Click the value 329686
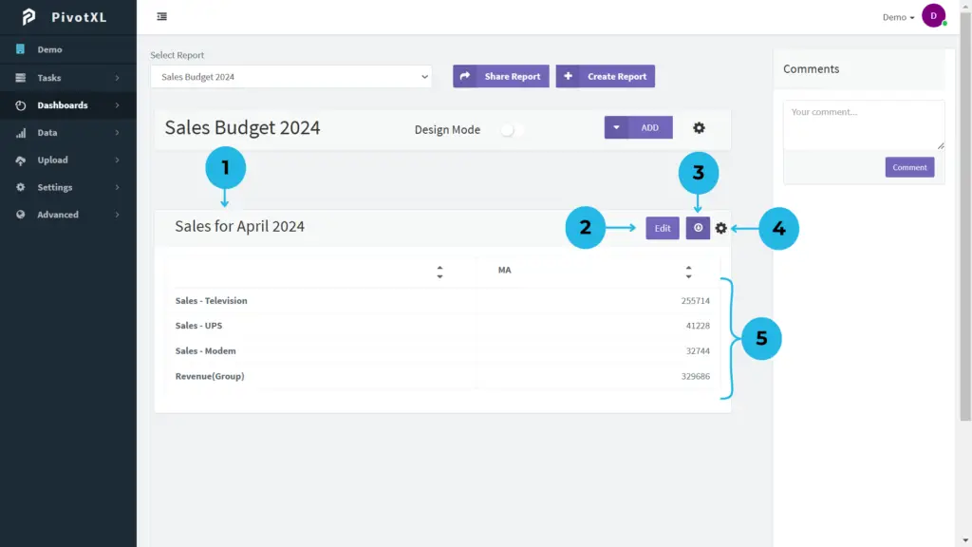972x547 pixels. pyautogui.click(x=695, y=376)
